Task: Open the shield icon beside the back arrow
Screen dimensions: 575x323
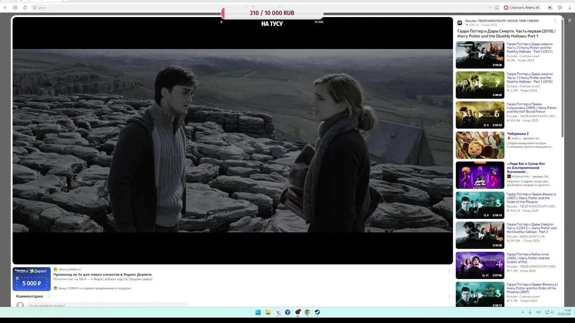Action: (x=15, y=8)
